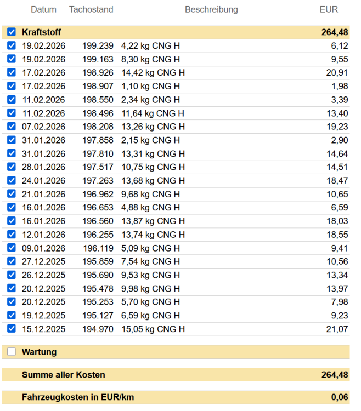Open the 13,74 kg CNG H entry

[176, 235]
